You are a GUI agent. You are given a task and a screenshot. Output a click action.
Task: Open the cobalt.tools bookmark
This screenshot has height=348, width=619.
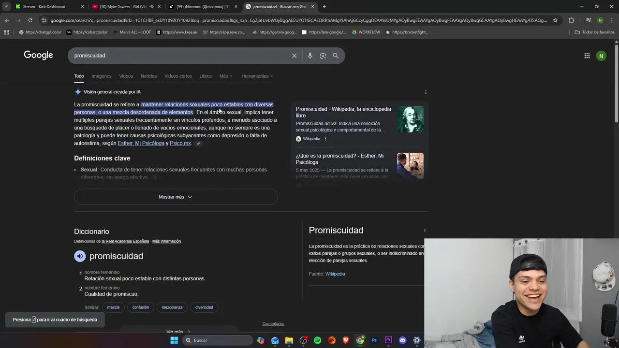tap(87, 32)
